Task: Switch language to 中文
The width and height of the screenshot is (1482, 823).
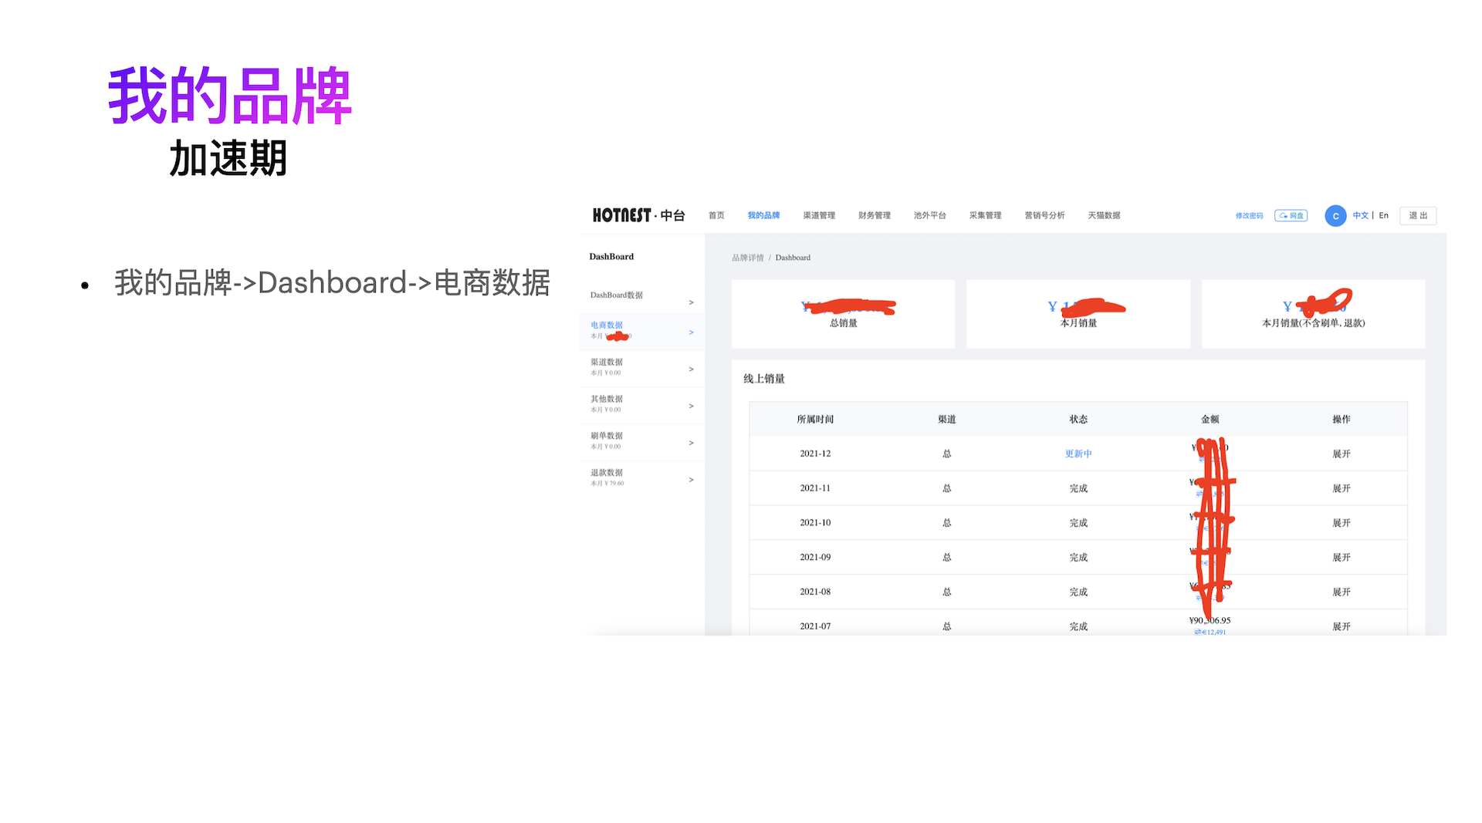Action: tap(1360, 216)
